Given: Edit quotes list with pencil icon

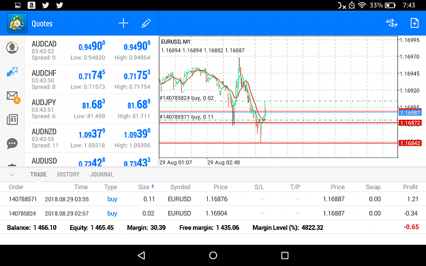Looking at the screenshot, I should pyautogui.click(x=146, y=23).
